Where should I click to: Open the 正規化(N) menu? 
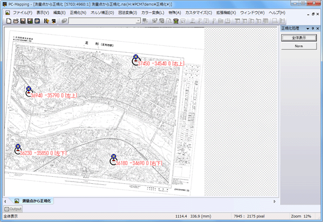click(x=78, y=13)
